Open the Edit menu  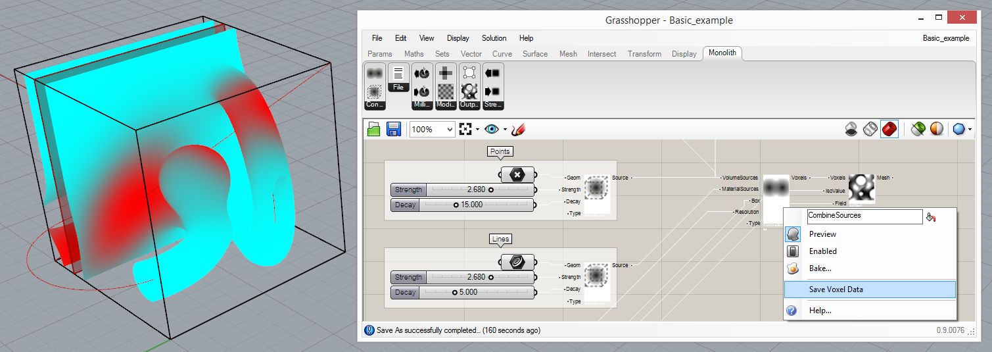coord(400,38)
